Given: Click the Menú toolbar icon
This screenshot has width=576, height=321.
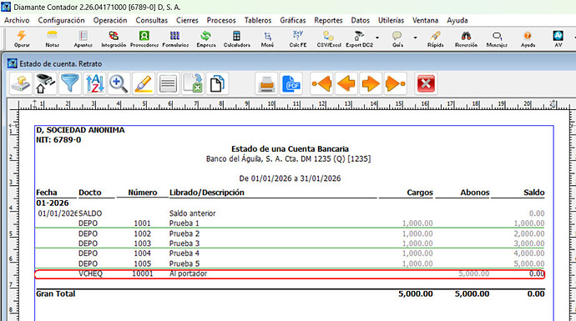Looking at the screenshot, I should pyautogui.click(x=267, y=39).
